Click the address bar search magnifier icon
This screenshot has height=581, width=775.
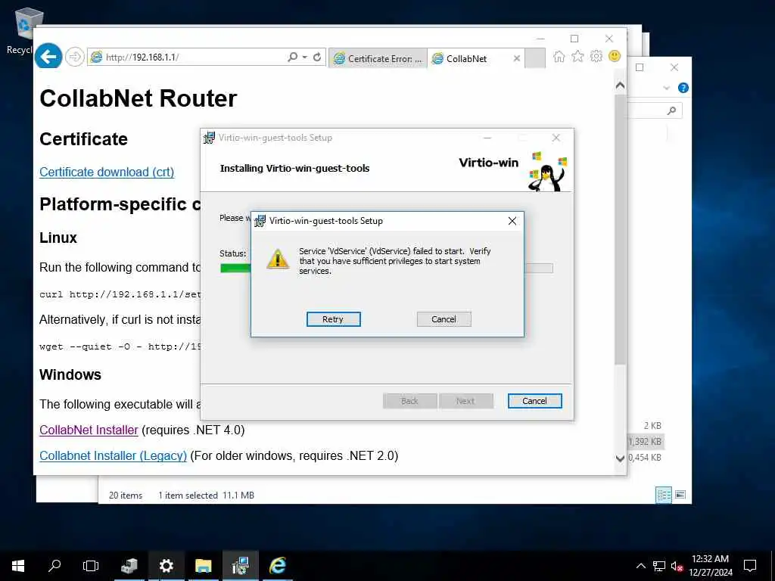[293, 57]
